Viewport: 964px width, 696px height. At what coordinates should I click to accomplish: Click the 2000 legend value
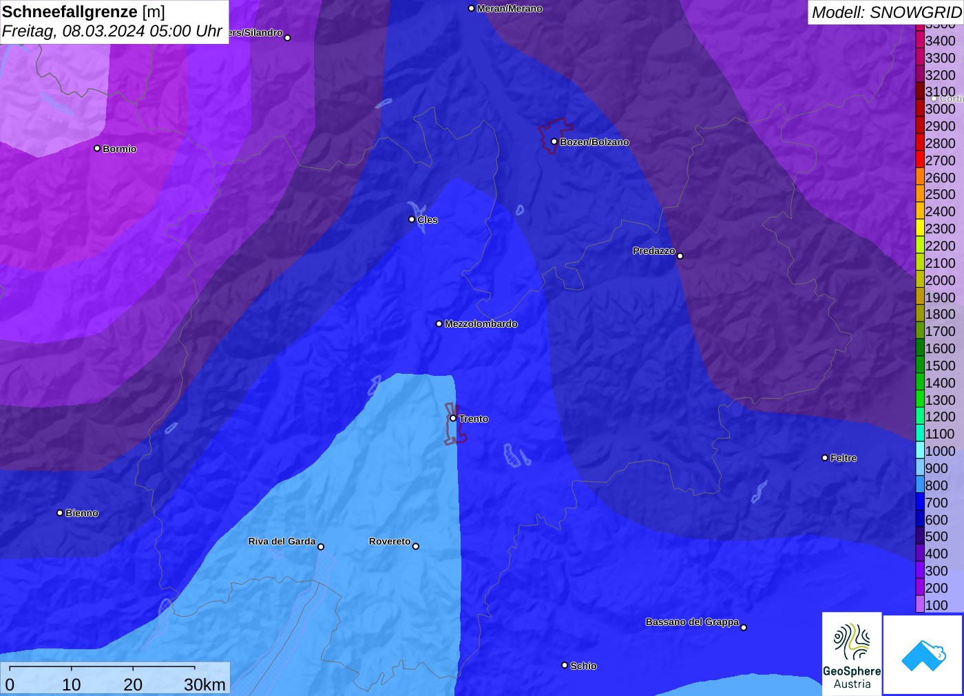tap(941, 280)
